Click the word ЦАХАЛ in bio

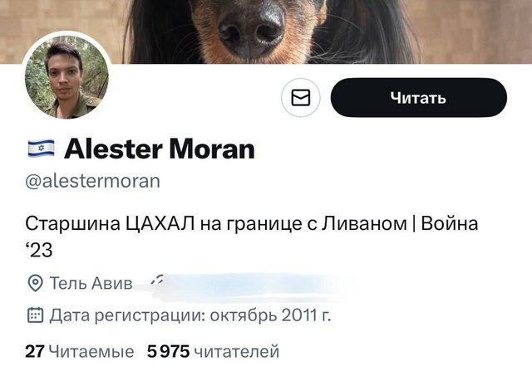pos(160,224)
